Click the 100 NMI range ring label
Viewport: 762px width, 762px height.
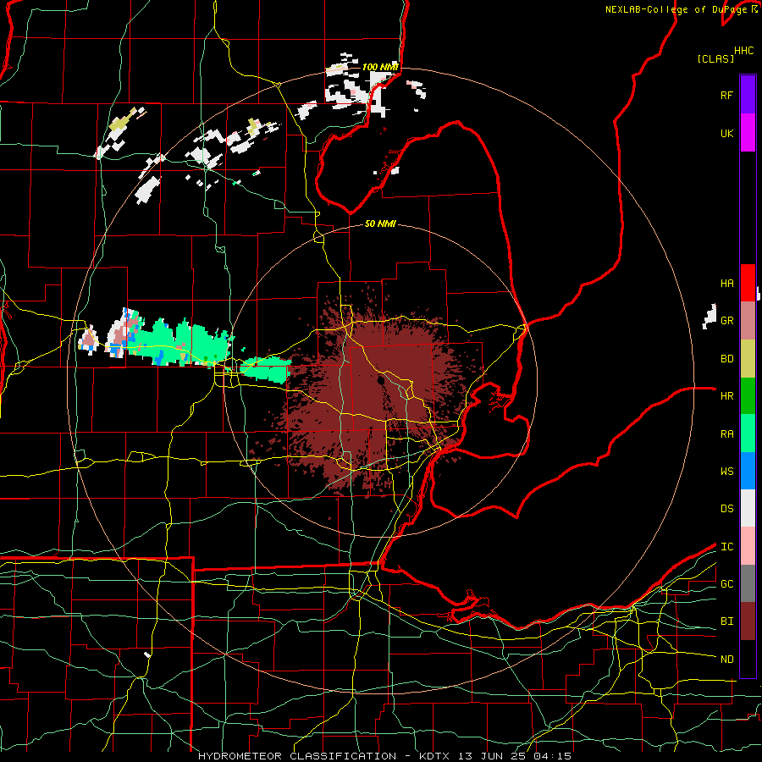click(380, 67)
